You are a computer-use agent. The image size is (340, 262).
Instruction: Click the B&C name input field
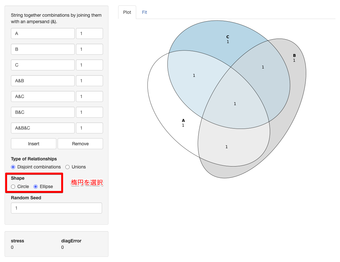point(43,112)
